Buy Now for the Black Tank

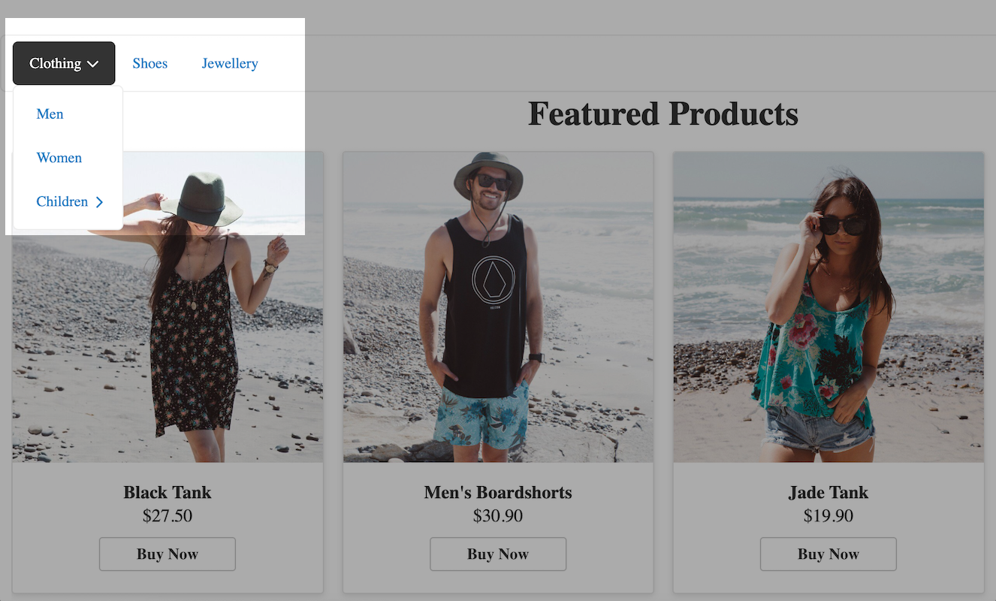pyautogui.click(x=167, y=554)
